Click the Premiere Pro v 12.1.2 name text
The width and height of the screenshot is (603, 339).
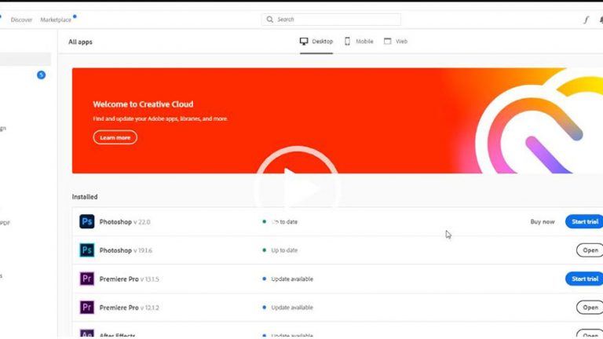[129, 308]
